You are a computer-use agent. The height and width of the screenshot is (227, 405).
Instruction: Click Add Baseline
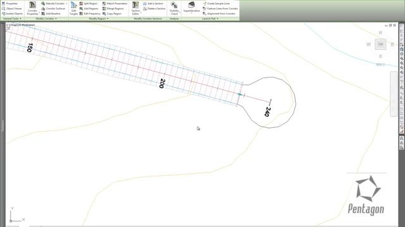pos(51,14)
